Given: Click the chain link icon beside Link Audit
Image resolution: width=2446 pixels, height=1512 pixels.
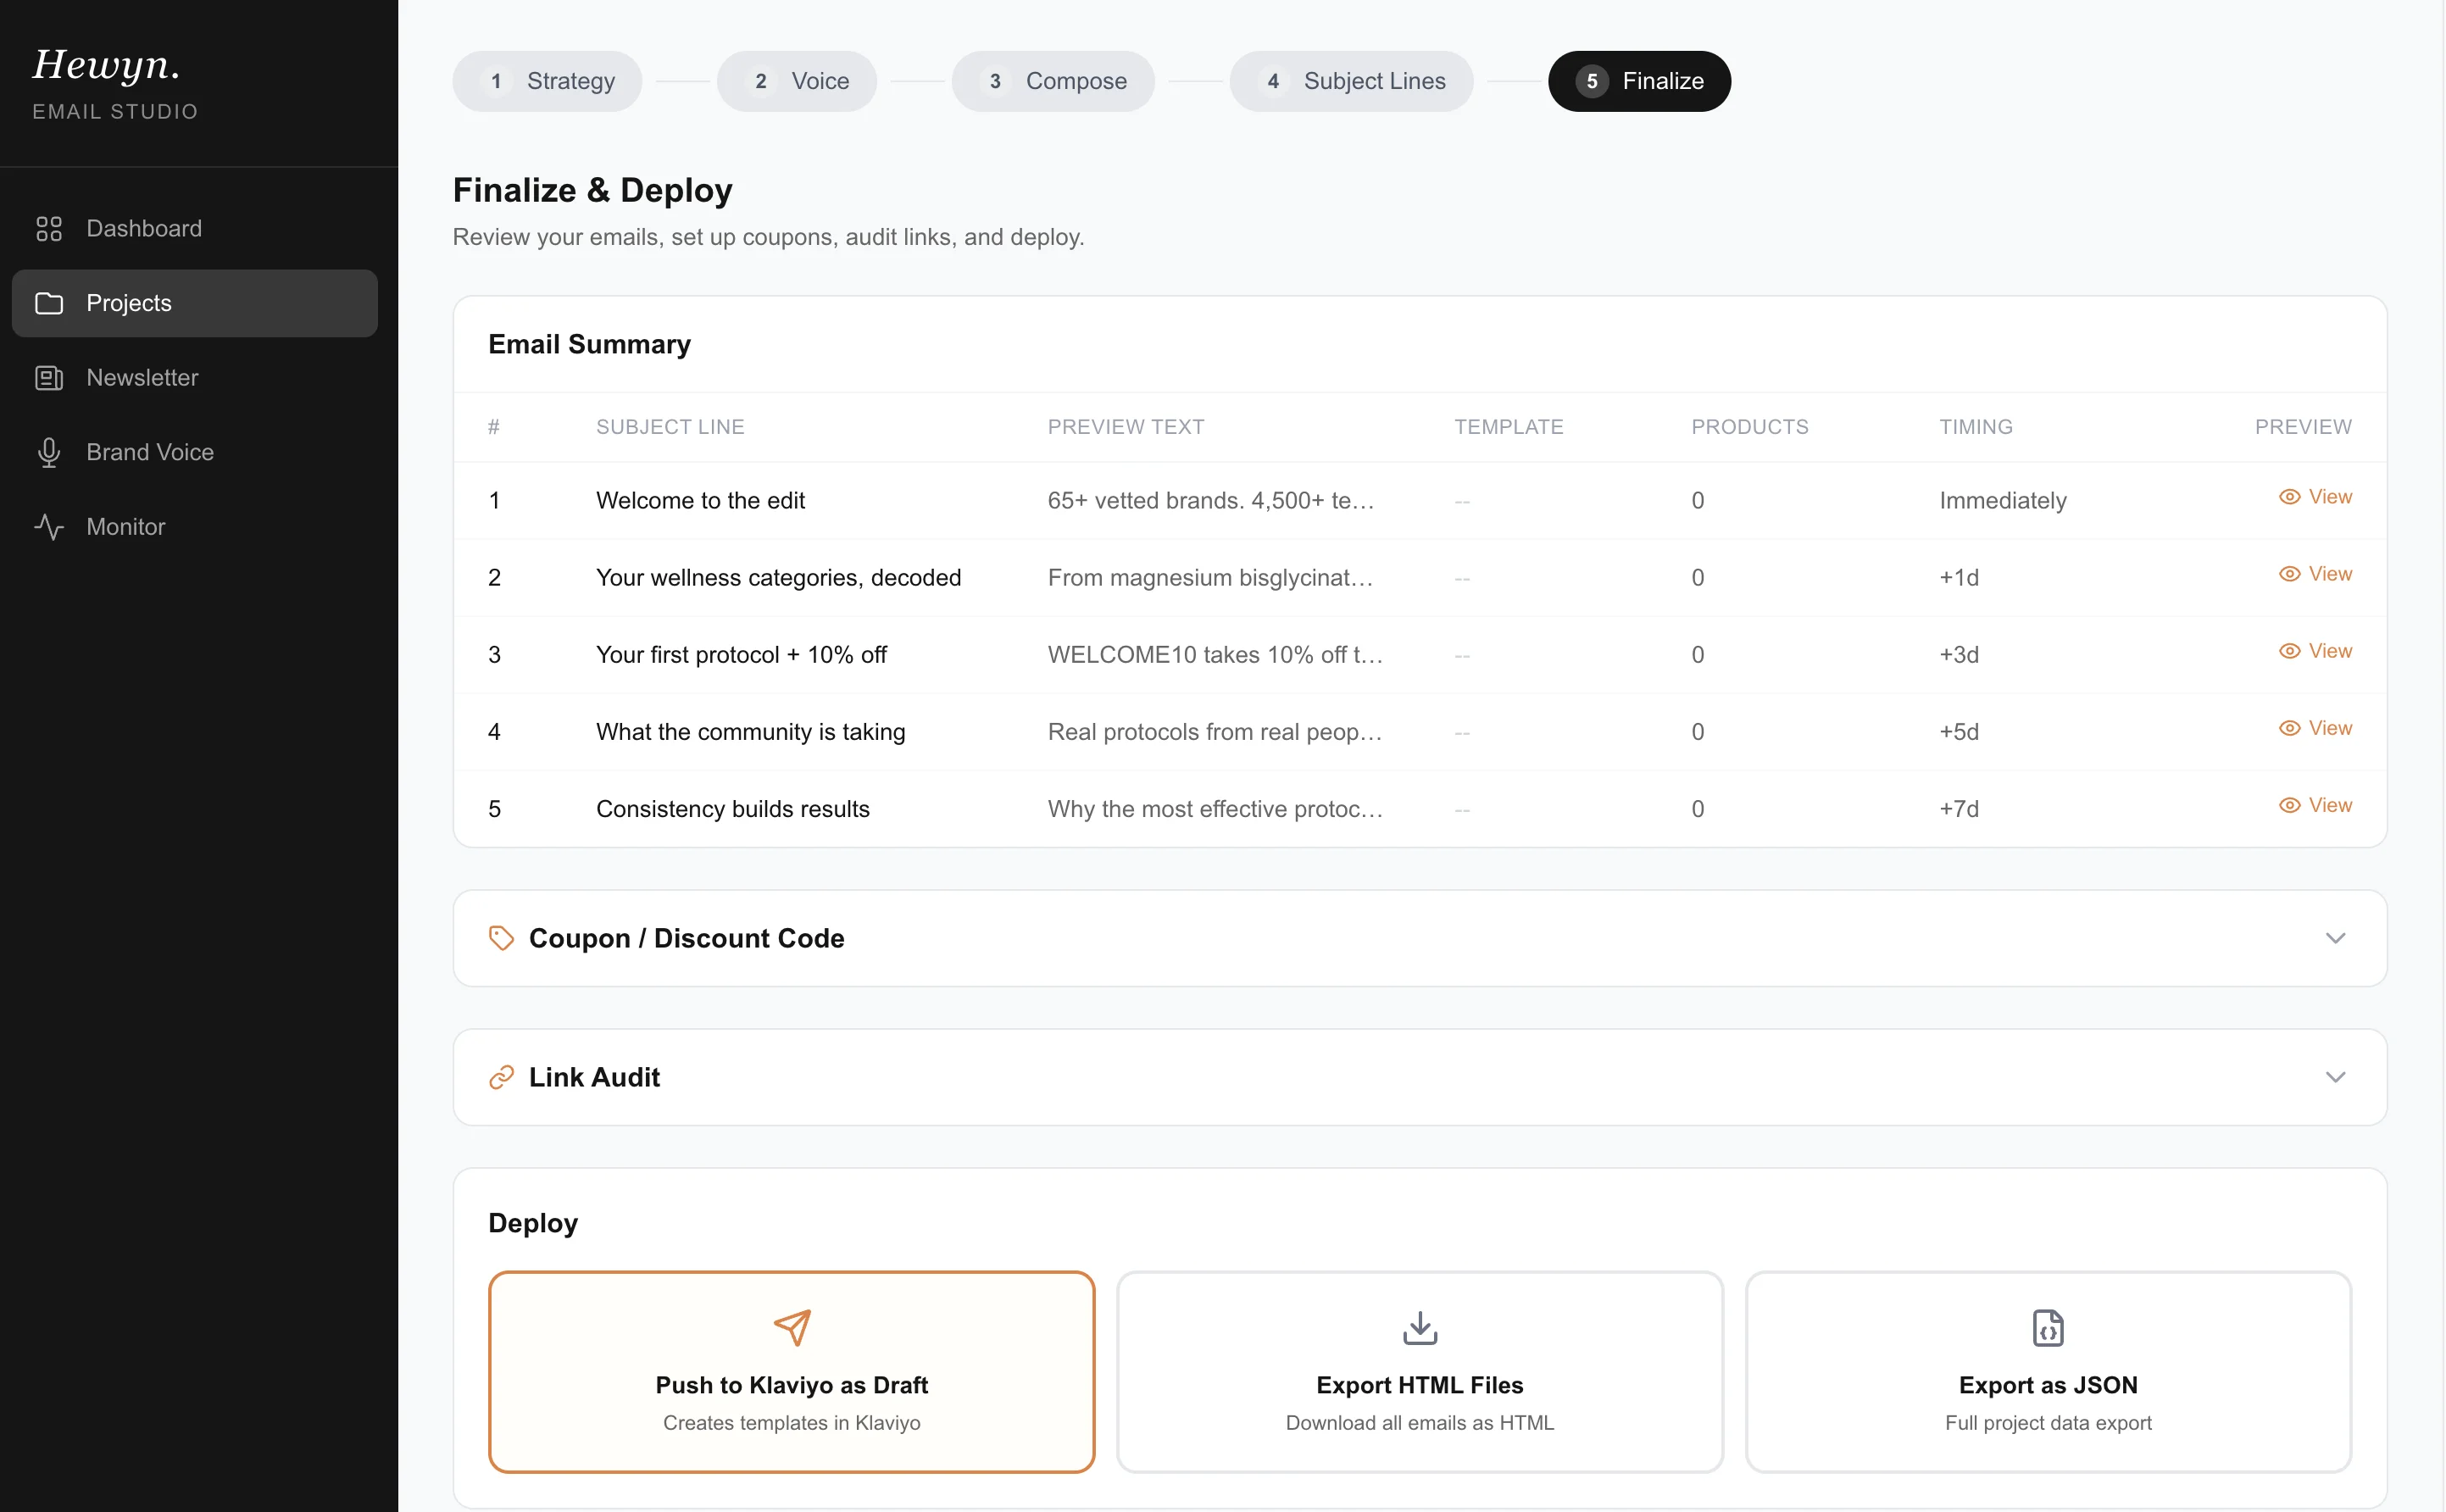Looking at the screenshot, I should tap(503, 1077).
